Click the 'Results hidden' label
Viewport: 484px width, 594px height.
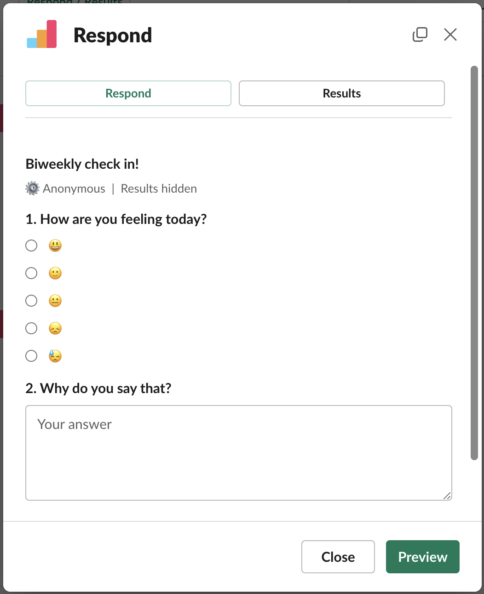[159, 188]
